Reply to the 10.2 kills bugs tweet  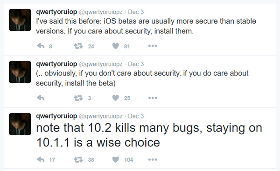41,159
